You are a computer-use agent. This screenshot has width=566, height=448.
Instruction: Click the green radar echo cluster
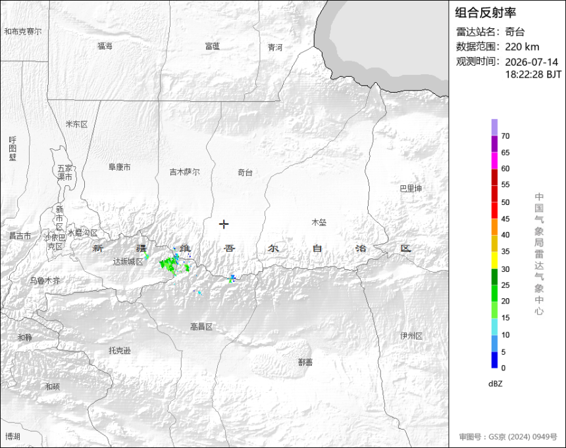pyautogui.click(x=175, y=265)
